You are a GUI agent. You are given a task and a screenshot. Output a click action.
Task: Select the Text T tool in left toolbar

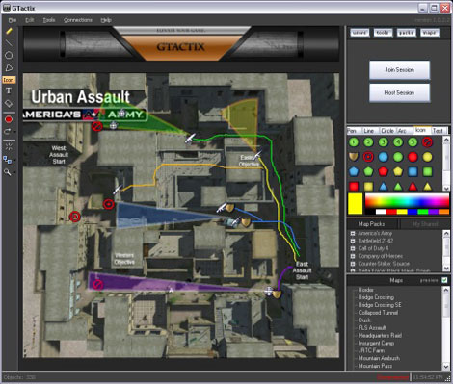click(9, 90)
